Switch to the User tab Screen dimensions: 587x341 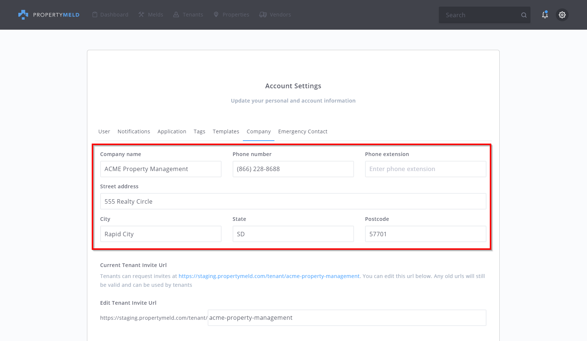click(x=104, y=131)
